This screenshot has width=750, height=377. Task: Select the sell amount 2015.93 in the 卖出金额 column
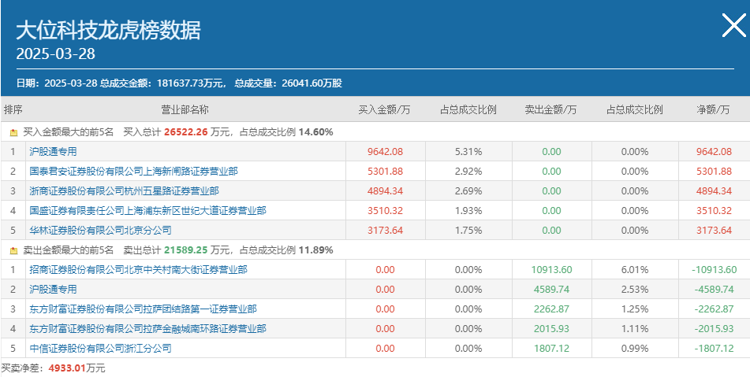551,329
